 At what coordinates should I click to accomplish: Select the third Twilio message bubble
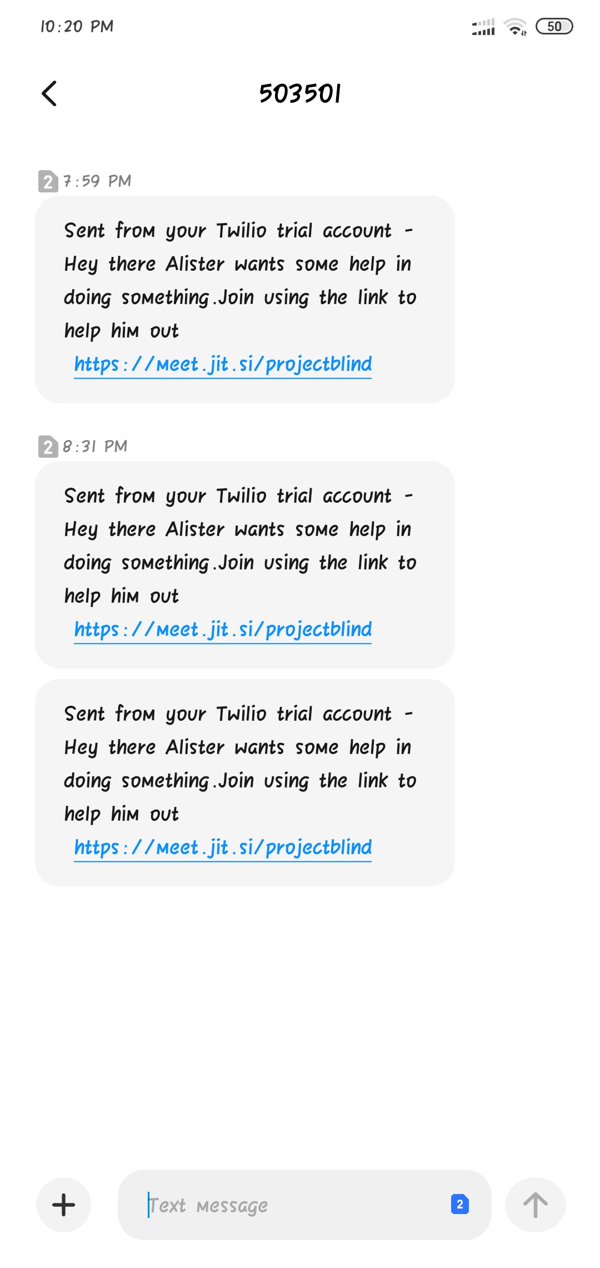[x=245, y=782]
